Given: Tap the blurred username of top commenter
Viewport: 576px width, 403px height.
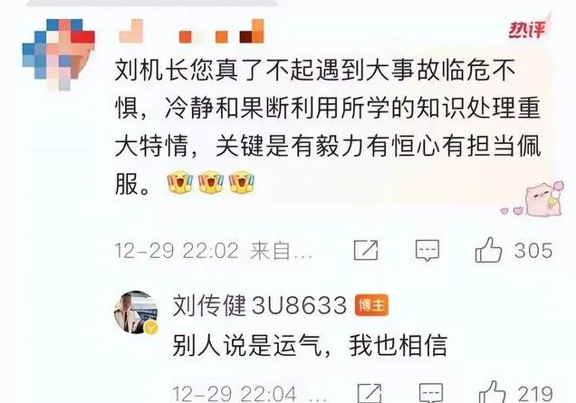Looking at the screenshot, I should point(191,31).
